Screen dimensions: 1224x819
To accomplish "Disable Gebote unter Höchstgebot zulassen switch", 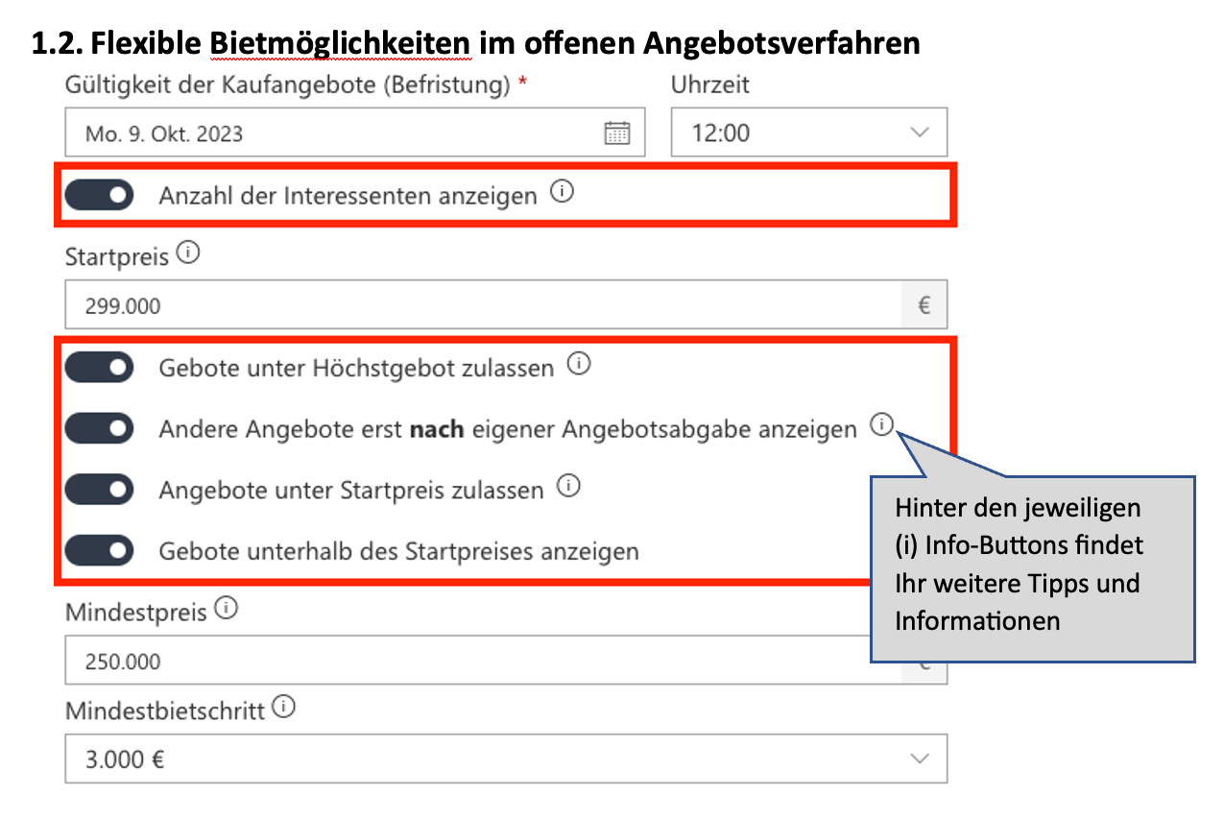I will click(99, 368).
